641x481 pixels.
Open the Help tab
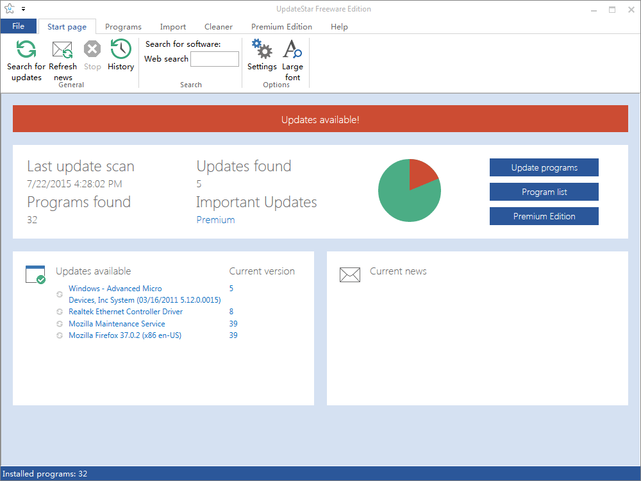point(339,26)
